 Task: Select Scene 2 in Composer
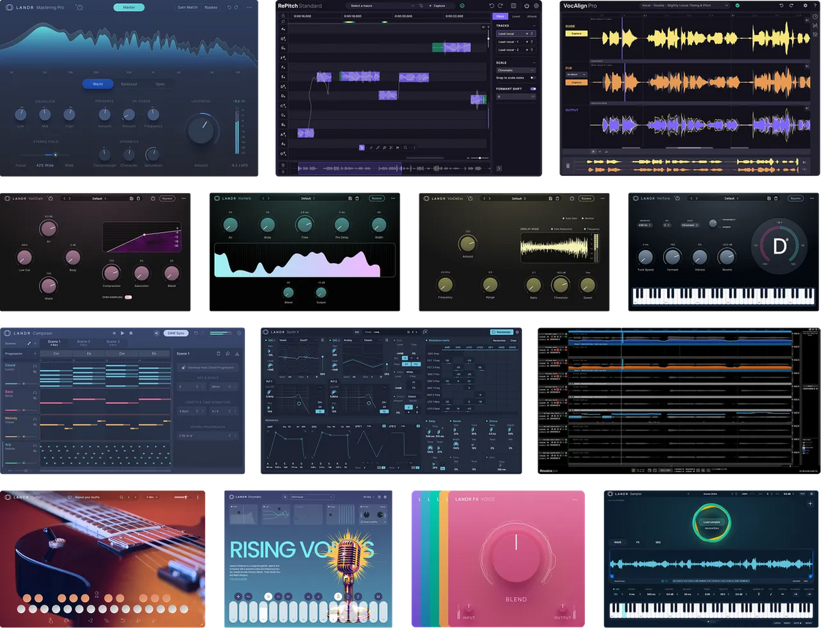[x=83, y=342]
